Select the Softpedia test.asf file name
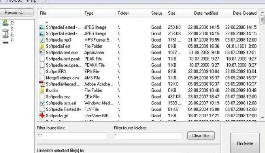The width and height of the screenshot is (265, 153). (x=61, y=103)
